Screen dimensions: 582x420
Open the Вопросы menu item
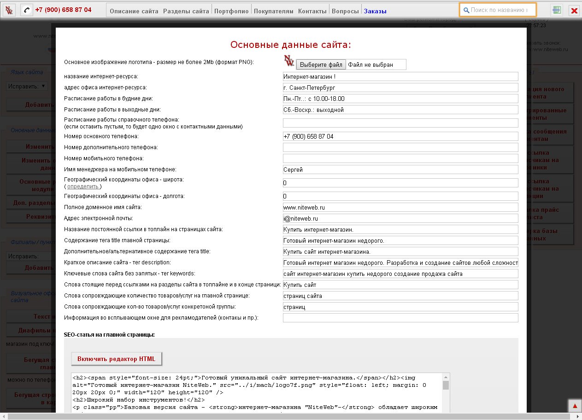point(345,11)
